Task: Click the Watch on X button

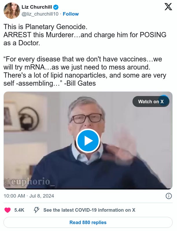Action: pyautogui.click(x=151, y=102)
